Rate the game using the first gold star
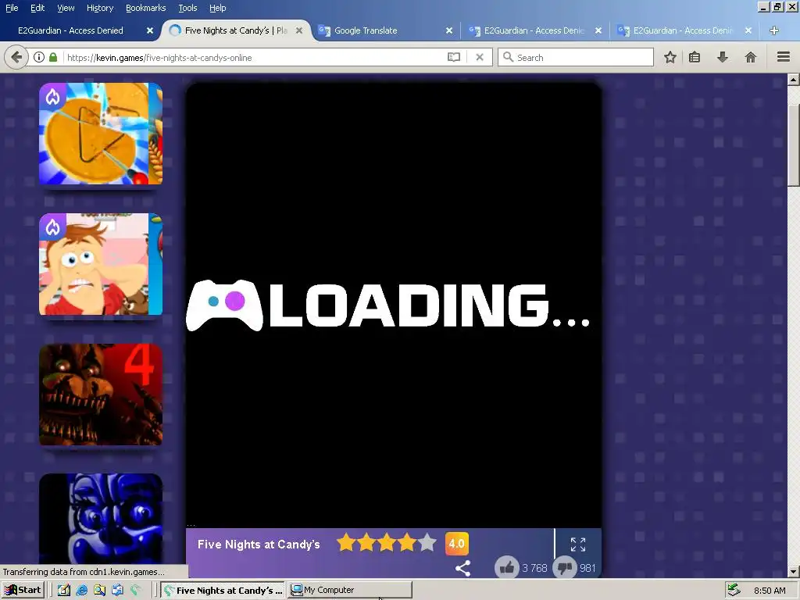 [346, 543]
